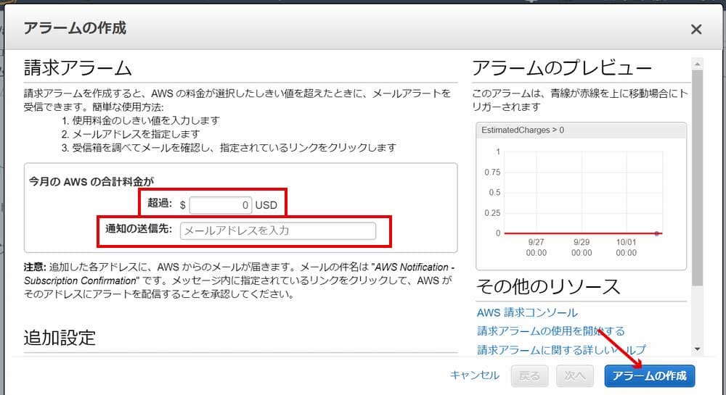Image resolution: width=726 pixels, height=395 pixels.
Task: Click the 通知の送信先 email address field
Action: 277,230
